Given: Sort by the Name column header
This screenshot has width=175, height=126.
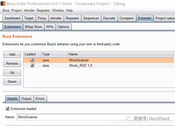Looking at the screenshot, I should tap(121, 54).
